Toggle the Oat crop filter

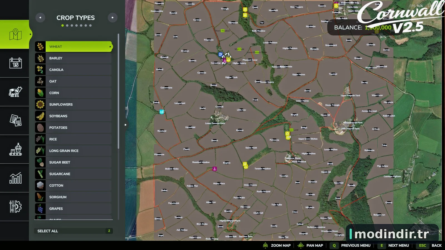click(73, 81)
